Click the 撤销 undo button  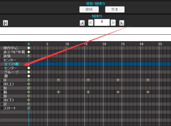[89, 9]
